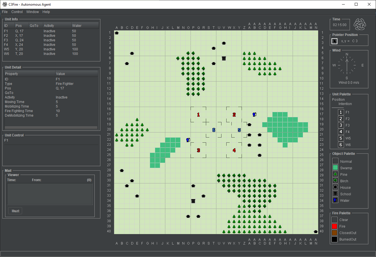
Task: Pick the Water object icon
Action: [x=335, y=200]
